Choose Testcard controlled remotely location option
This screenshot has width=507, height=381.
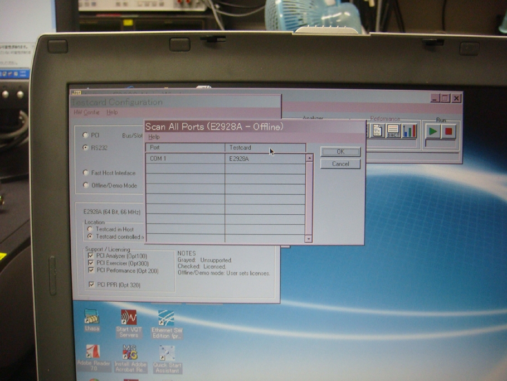[90, 237]
